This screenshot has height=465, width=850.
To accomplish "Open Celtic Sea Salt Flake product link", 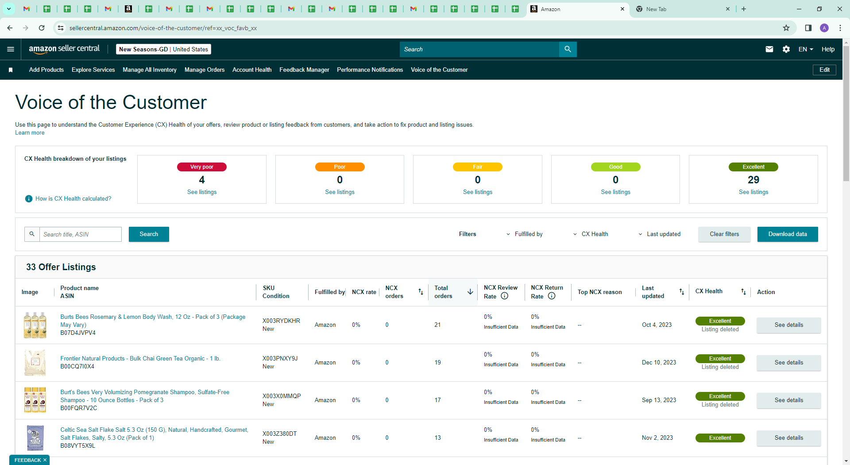I will pos(155,434).
